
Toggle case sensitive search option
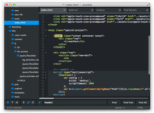[x=13, y=102]
